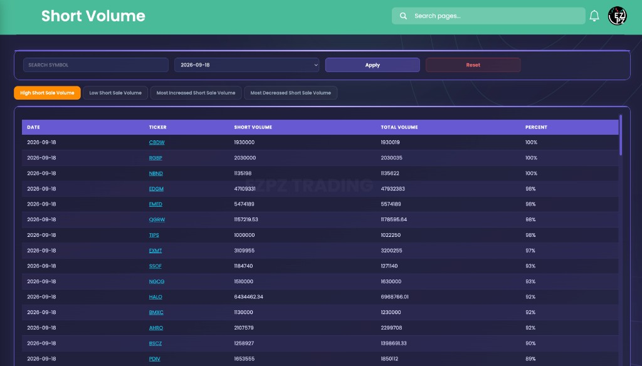Click the TICKER column header
This screenshot has width=642, height=366.
[x=157, y=127]
